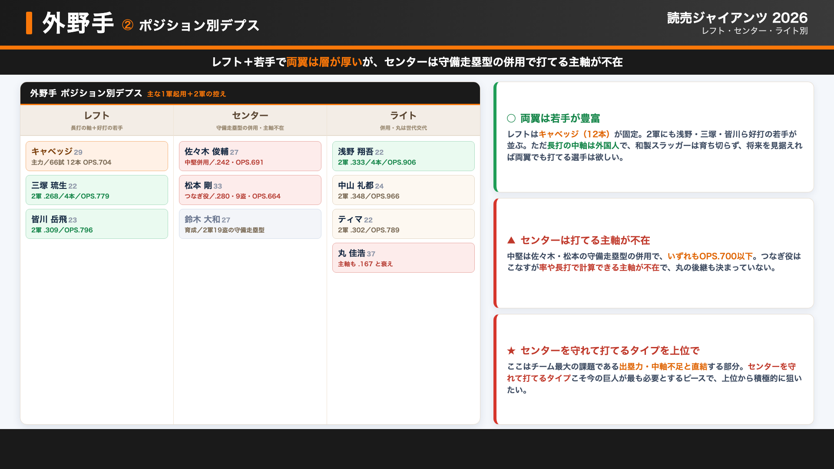
Task: Click the 外野手 main title
Action: 78,23
